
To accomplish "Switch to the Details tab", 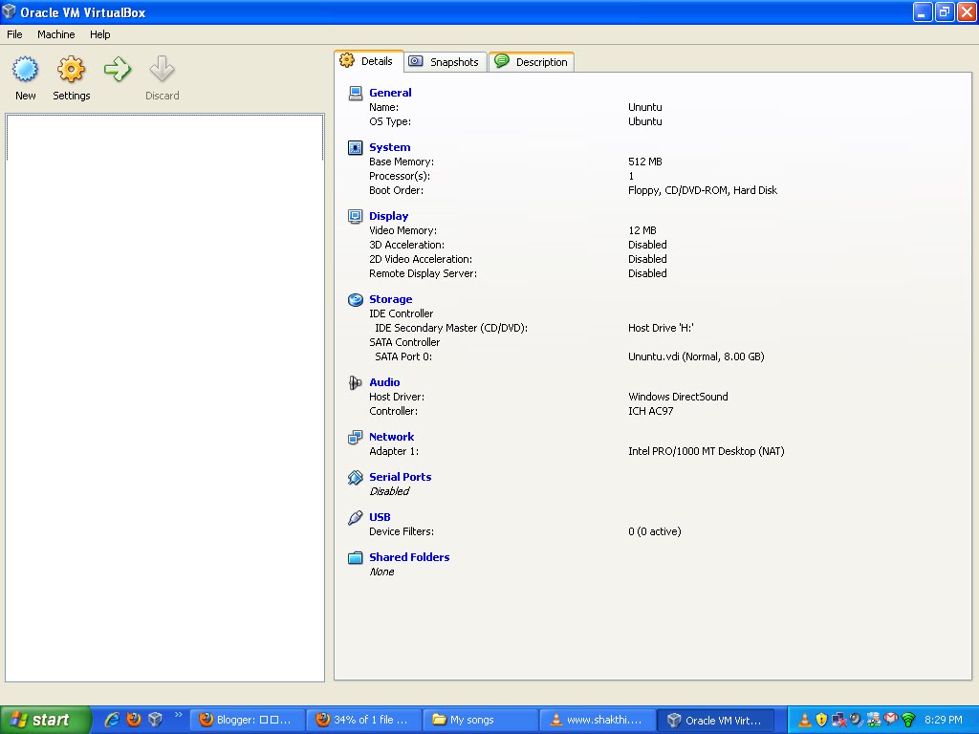I will pos(368,61).
